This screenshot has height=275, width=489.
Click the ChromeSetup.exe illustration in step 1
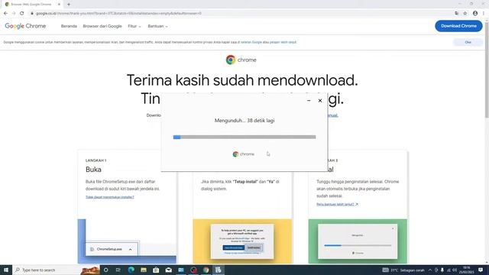tap(112, 249)
